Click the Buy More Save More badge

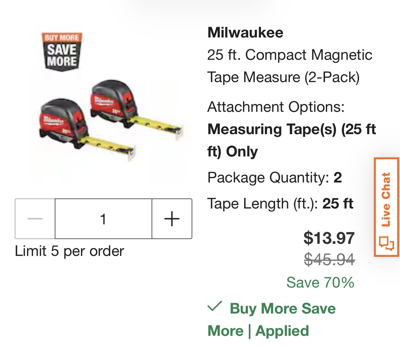[62, 52]
